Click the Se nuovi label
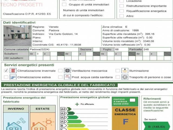The width and height of the screenshot is (173, 130). pyautogui.click(x=151, y=119)
